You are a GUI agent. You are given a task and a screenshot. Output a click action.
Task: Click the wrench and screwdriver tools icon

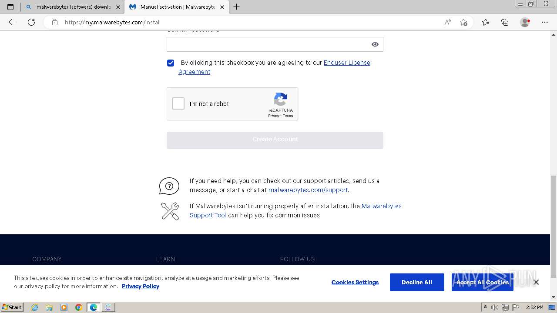click(x=170, y=211)
